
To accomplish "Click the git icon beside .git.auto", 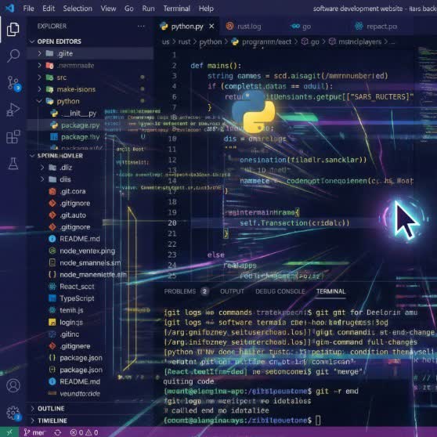I will pos(52,215).
